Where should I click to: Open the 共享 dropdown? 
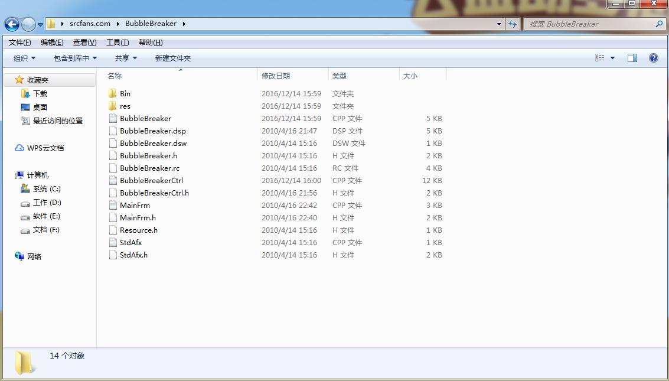click(126, 58)
